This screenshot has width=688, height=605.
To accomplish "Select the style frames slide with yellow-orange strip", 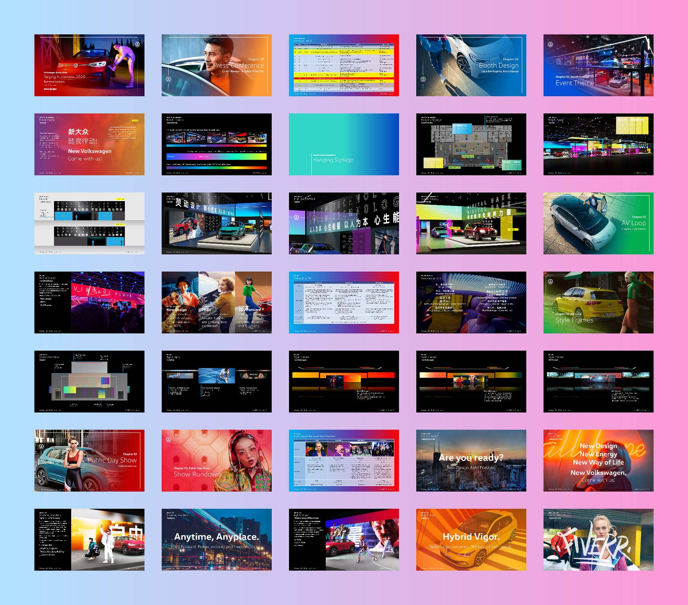I will tap(471, 382).
